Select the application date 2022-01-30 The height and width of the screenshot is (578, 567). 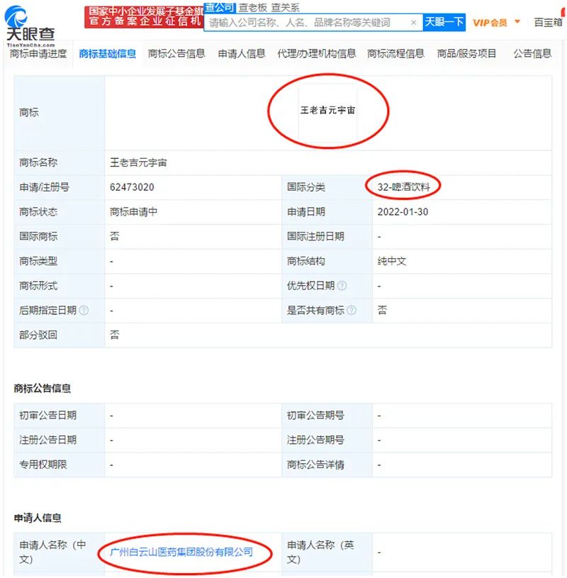pos(403,212)
